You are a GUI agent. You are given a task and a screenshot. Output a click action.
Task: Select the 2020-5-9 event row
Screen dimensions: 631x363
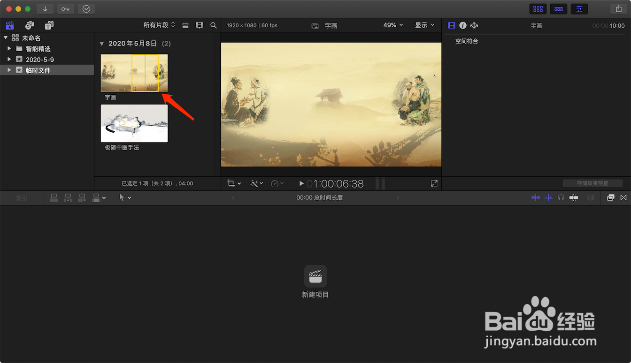pyautogui.click(x=47, y=60)
